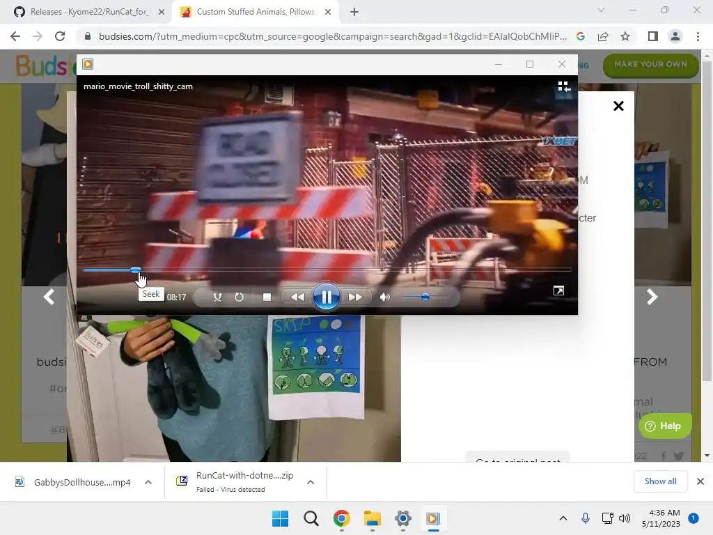Show all downloads

pos(660,481)
